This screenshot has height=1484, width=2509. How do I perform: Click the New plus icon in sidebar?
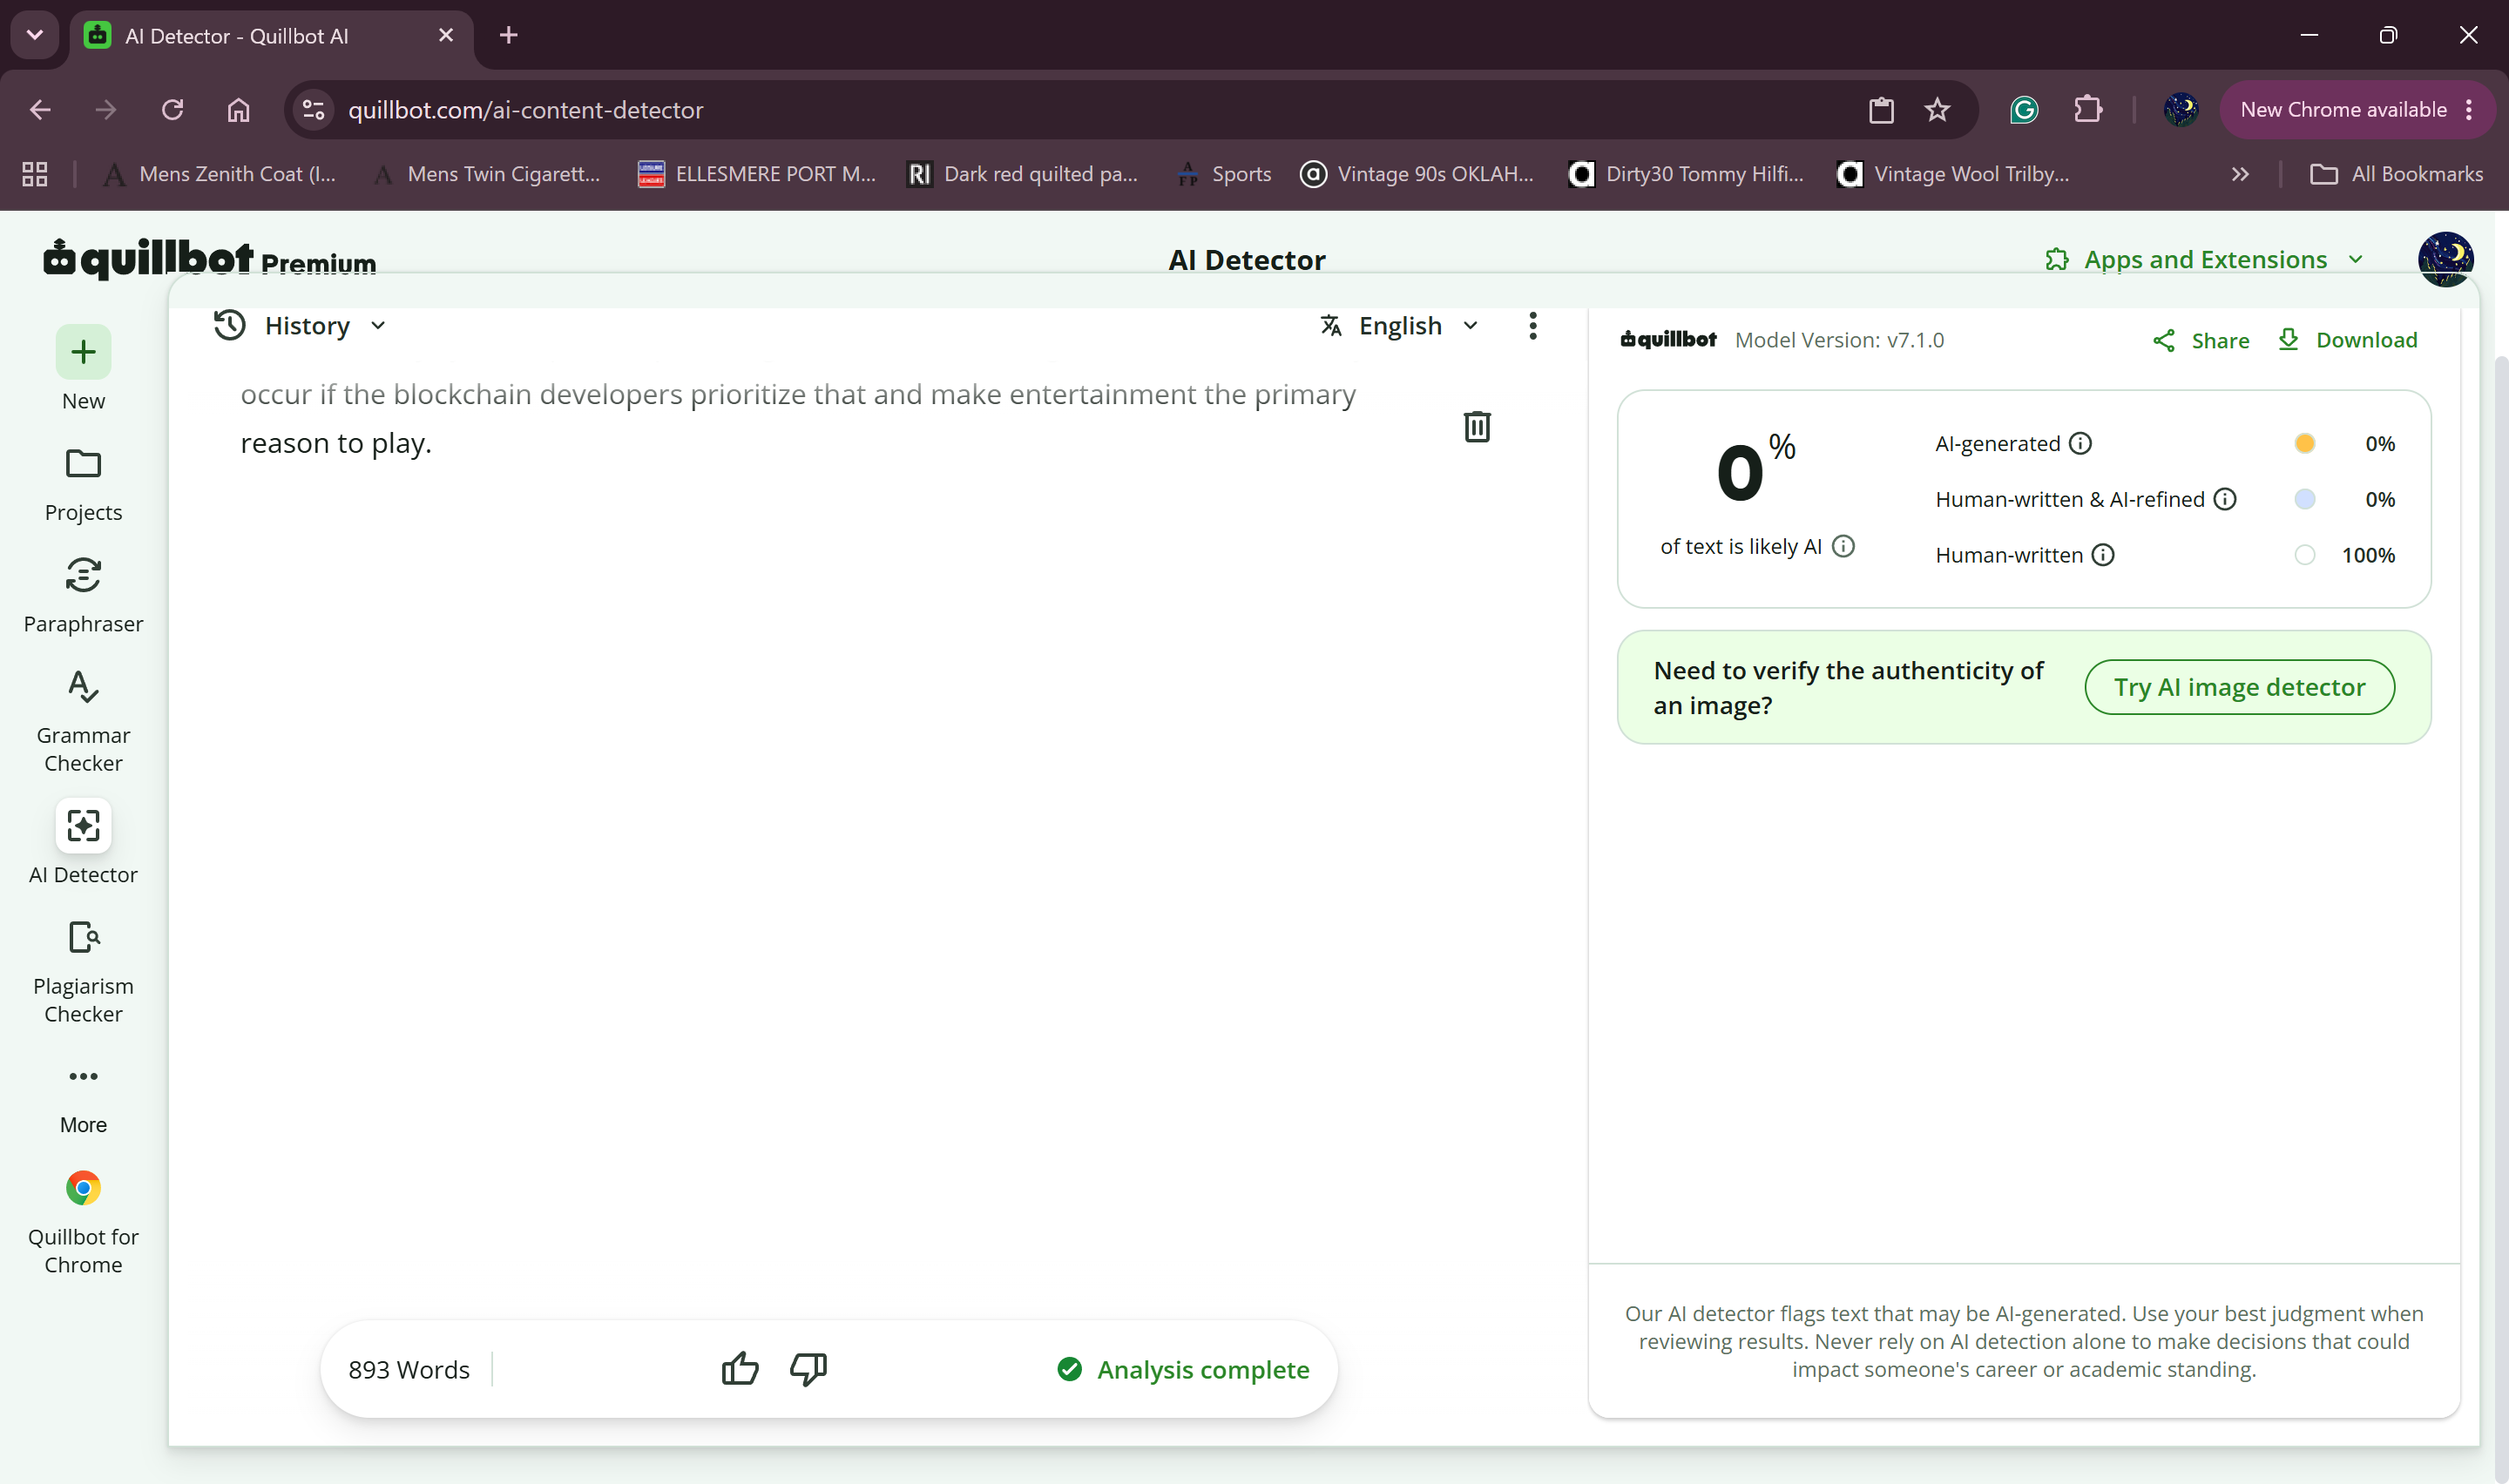[x=83, y=352]
